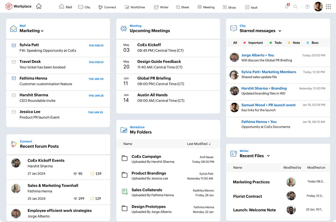Click Modified by column header in Recent Files

pyautogui.click(x=292, y=168)
